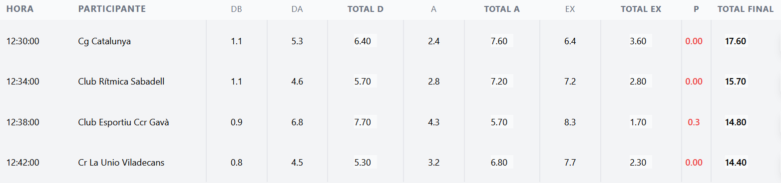The height and width of the screenshot is (183, 781).
Task: Select the 7.60 Total A cell
Action: click(499, 41)
